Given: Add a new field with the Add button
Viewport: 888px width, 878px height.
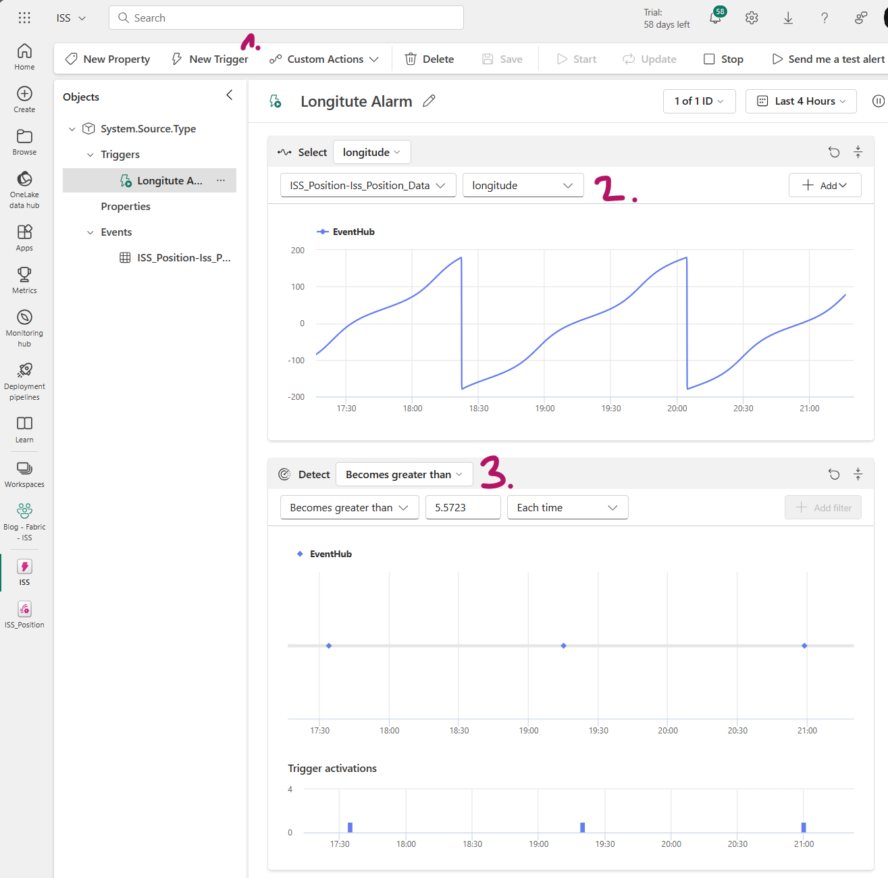Looking at the screenshot, I should (x=825, y=185).
